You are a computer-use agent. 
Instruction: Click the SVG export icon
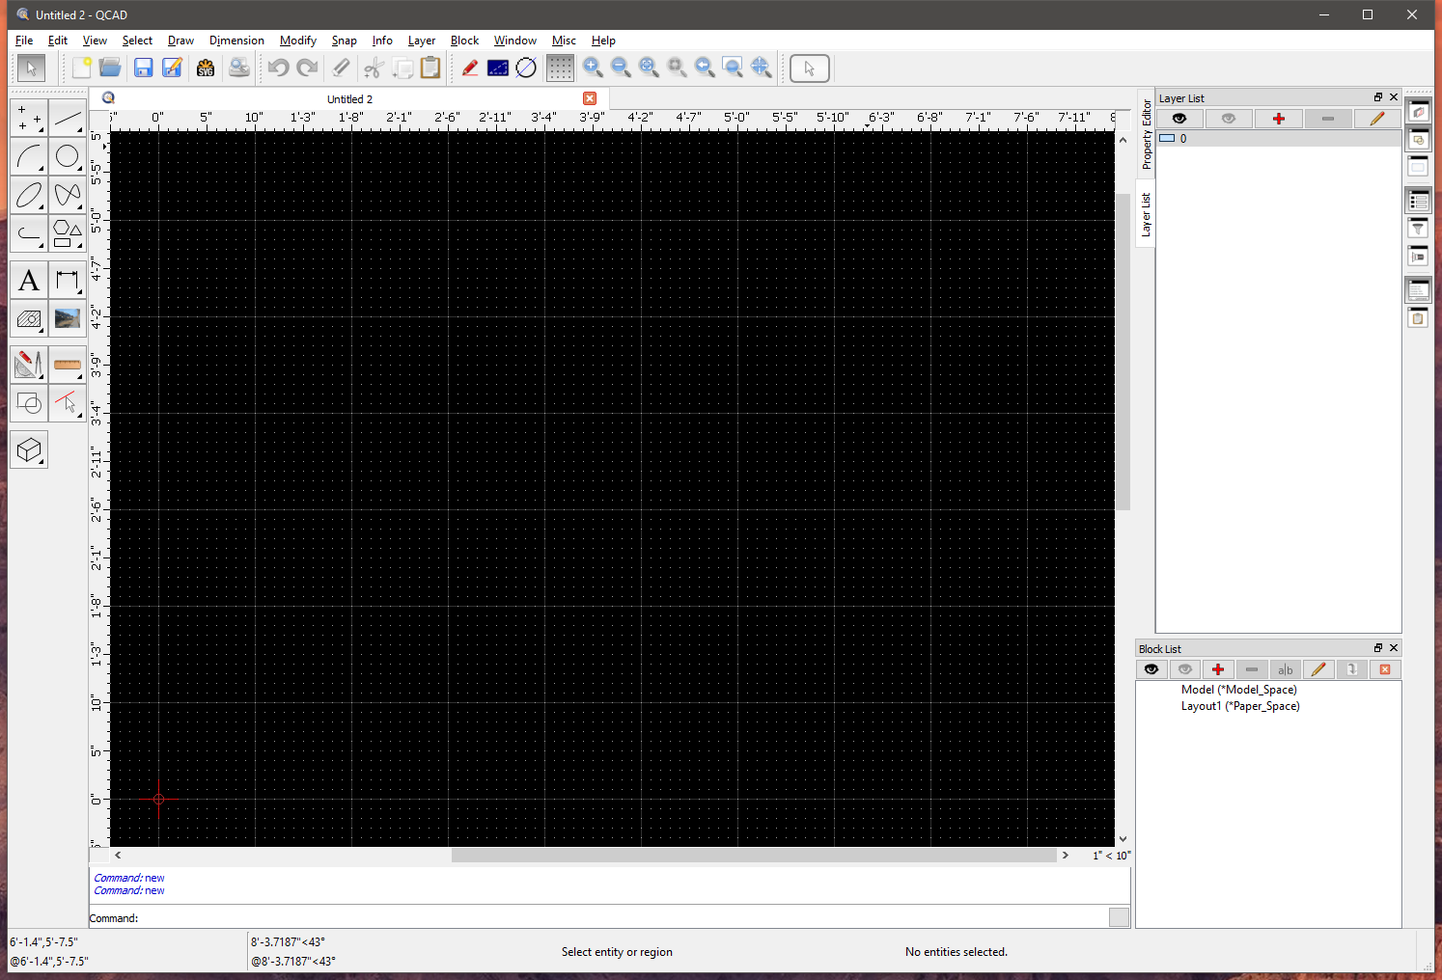(x=206, y=68)
